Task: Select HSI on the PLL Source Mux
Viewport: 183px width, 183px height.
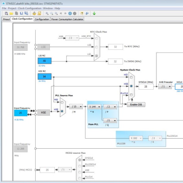Action: pyautogui.click(x=62, y=102)
